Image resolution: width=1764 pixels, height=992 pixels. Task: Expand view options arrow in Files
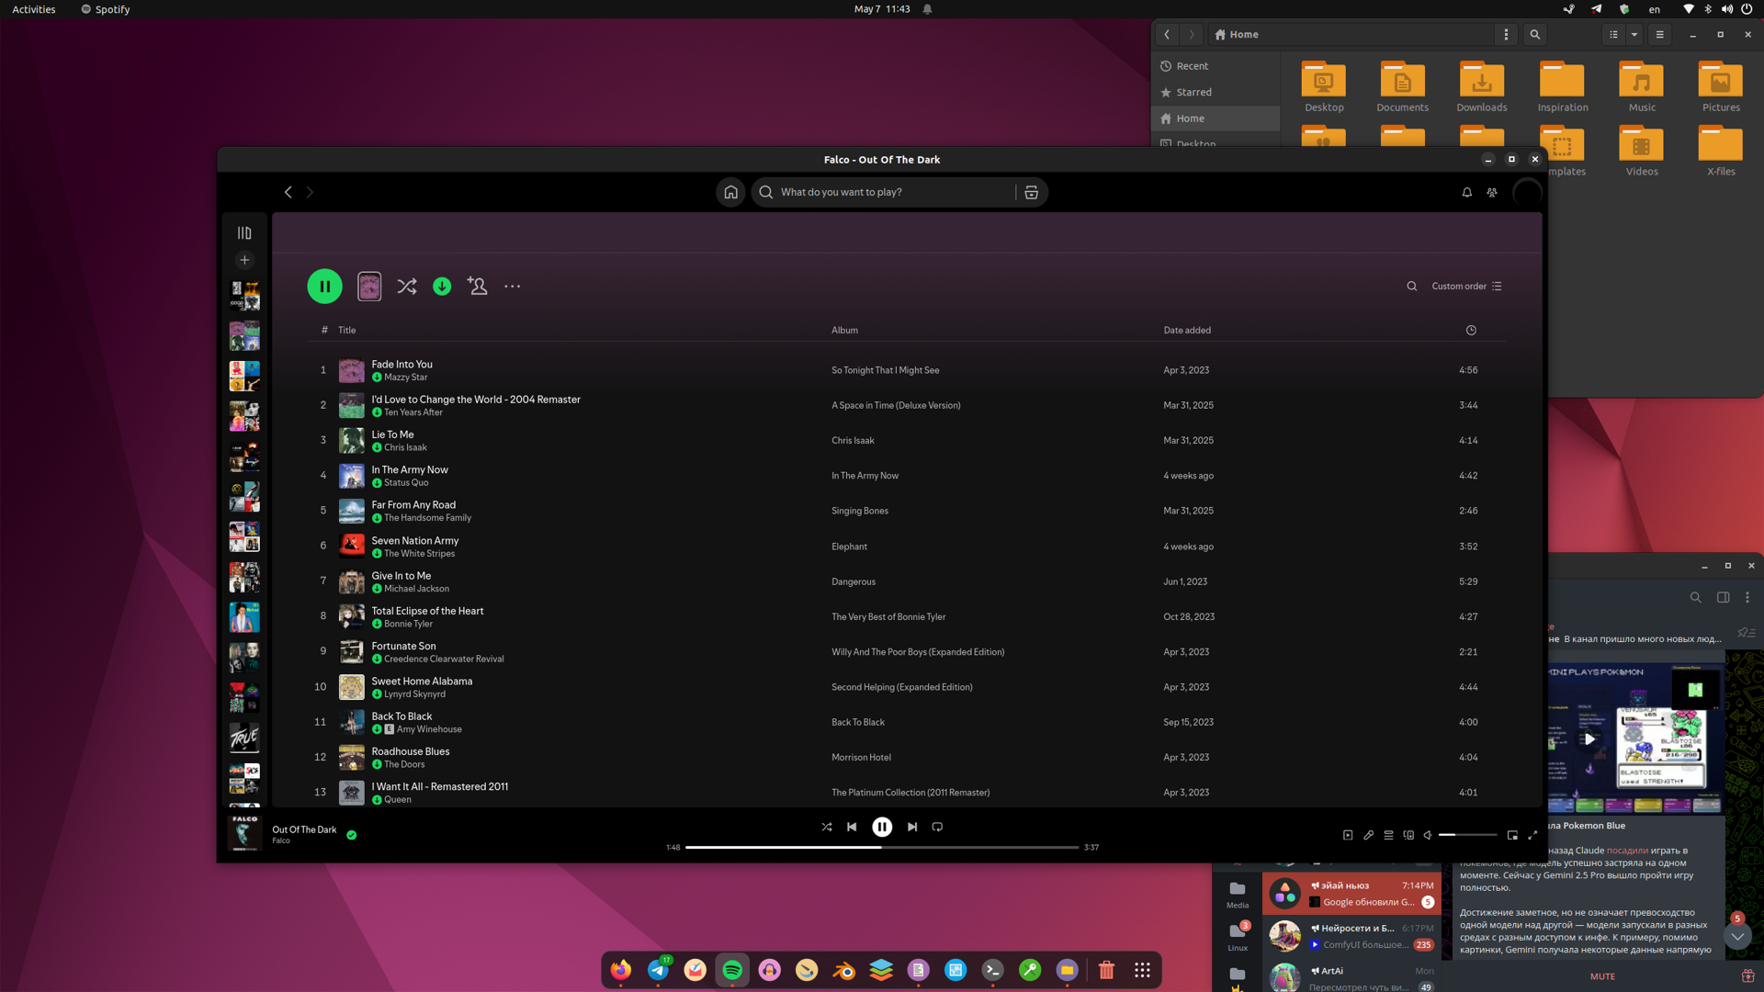1634,35
